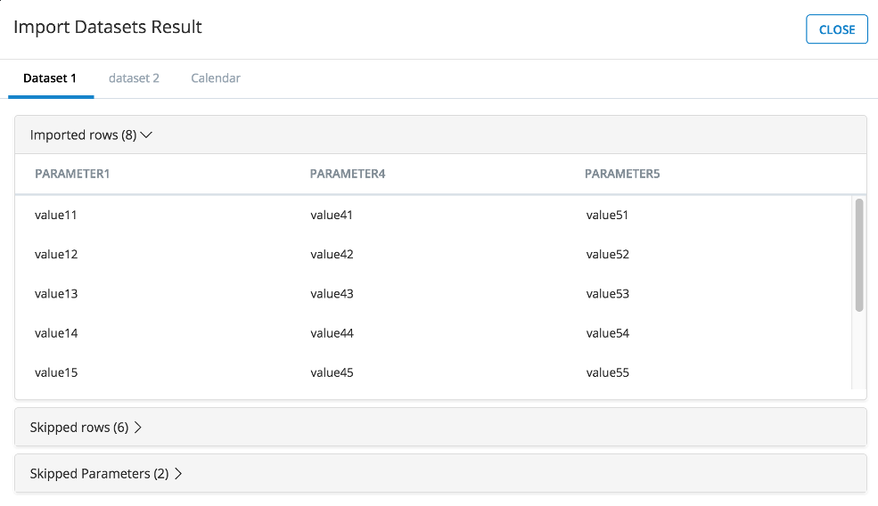
Task: Click the value14 row entry
Action: [56, 333]
